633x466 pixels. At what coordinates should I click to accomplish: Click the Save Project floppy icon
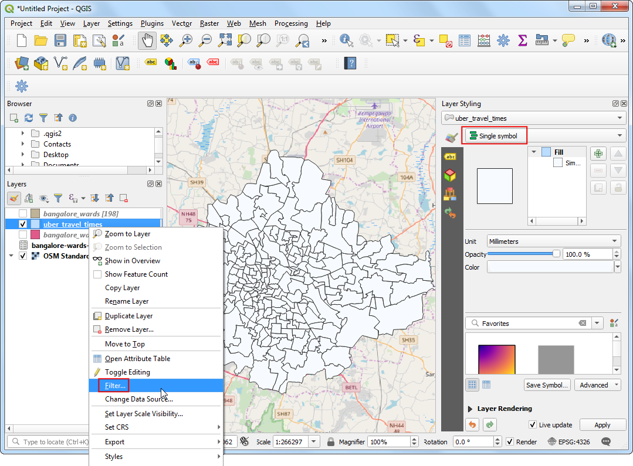[x=60, y=40]
